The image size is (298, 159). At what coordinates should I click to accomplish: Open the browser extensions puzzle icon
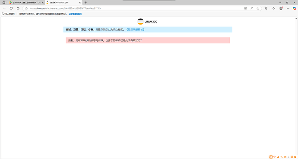point(266,8)
